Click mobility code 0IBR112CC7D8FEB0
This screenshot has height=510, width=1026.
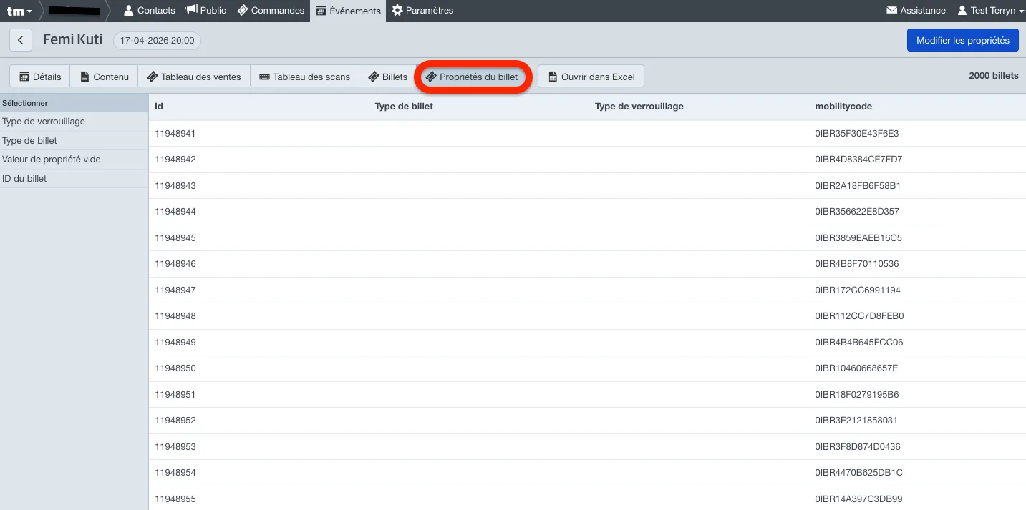tap(860, 316)
